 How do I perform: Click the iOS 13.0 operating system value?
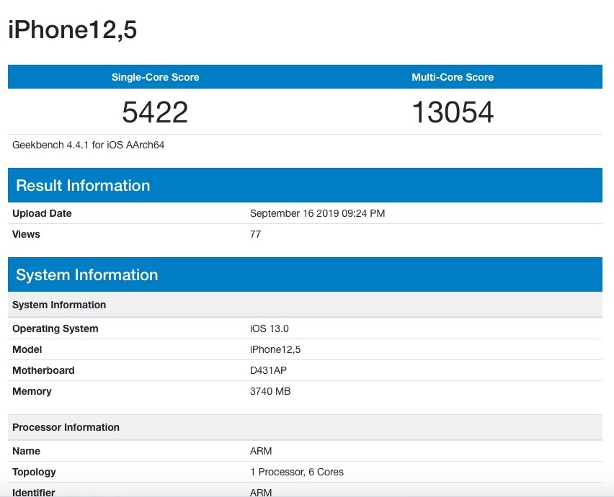tap(270, 328)
